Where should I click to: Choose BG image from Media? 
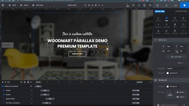180,92
